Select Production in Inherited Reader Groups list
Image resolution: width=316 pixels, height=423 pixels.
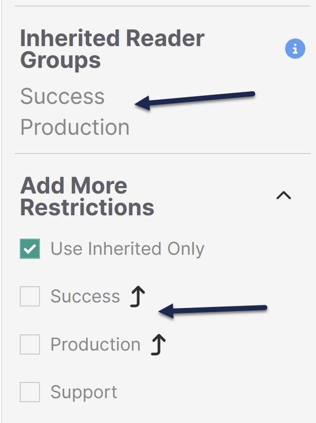pos(75,127)
